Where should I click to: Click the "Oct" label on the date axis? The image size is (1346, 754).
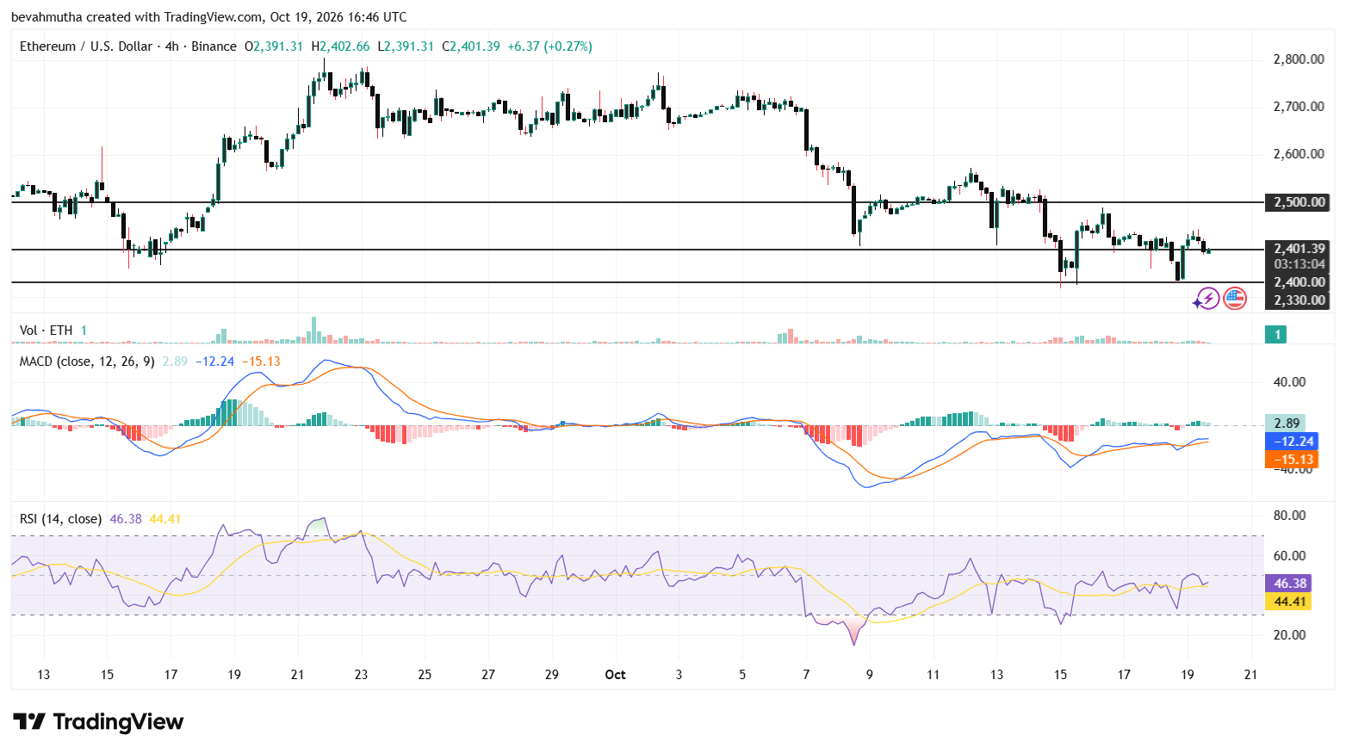tap(616, 675)
